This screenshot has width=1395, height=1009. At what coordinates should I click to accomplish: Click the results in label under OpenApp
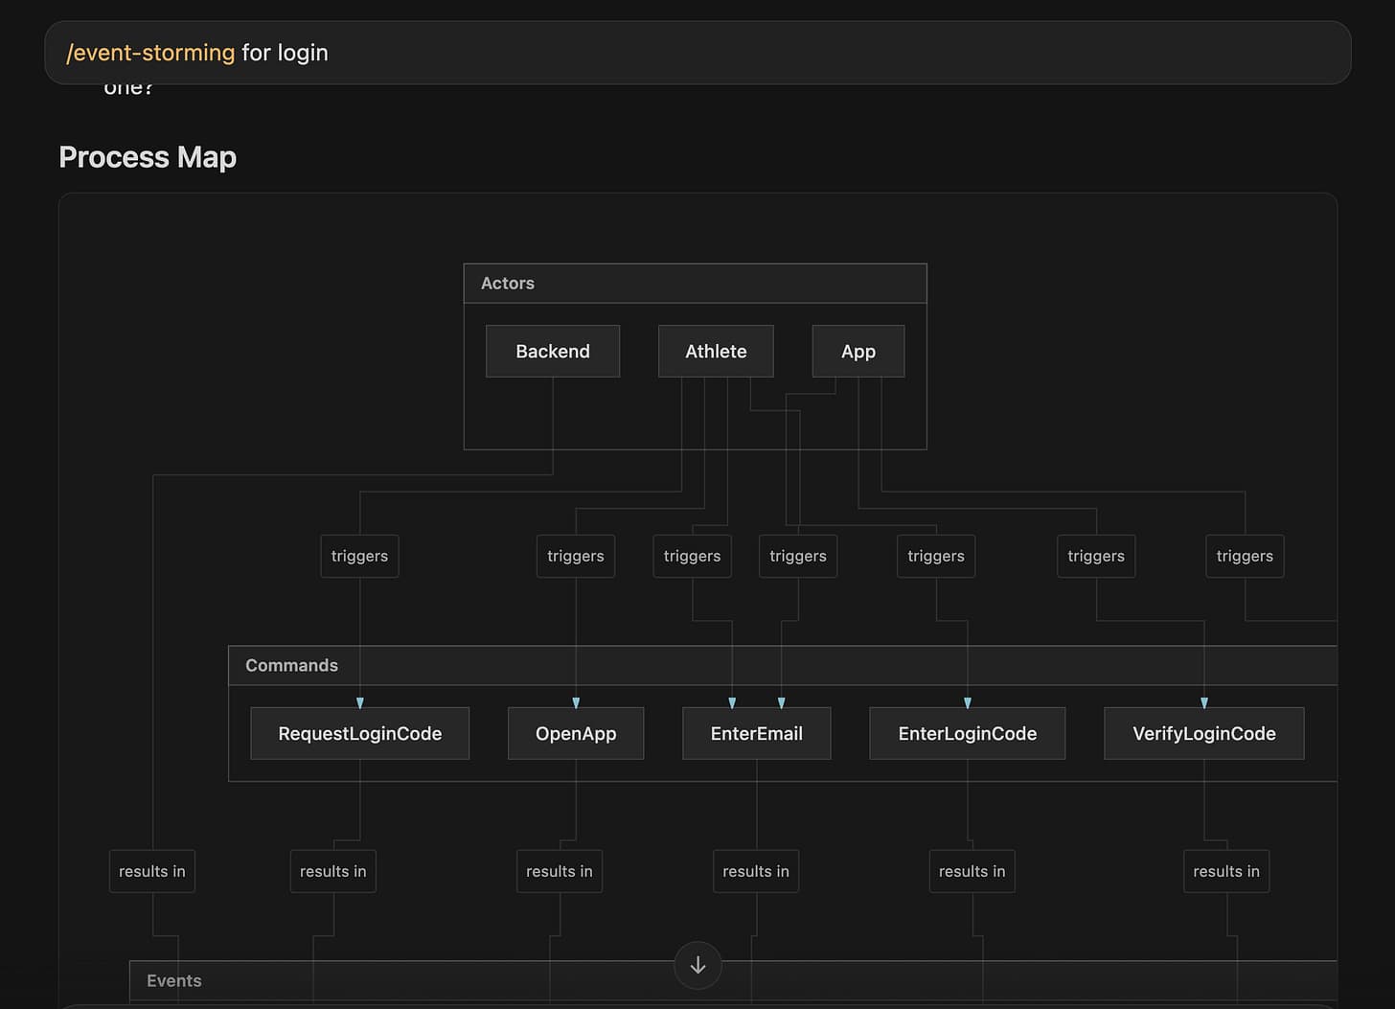(560, 872)
